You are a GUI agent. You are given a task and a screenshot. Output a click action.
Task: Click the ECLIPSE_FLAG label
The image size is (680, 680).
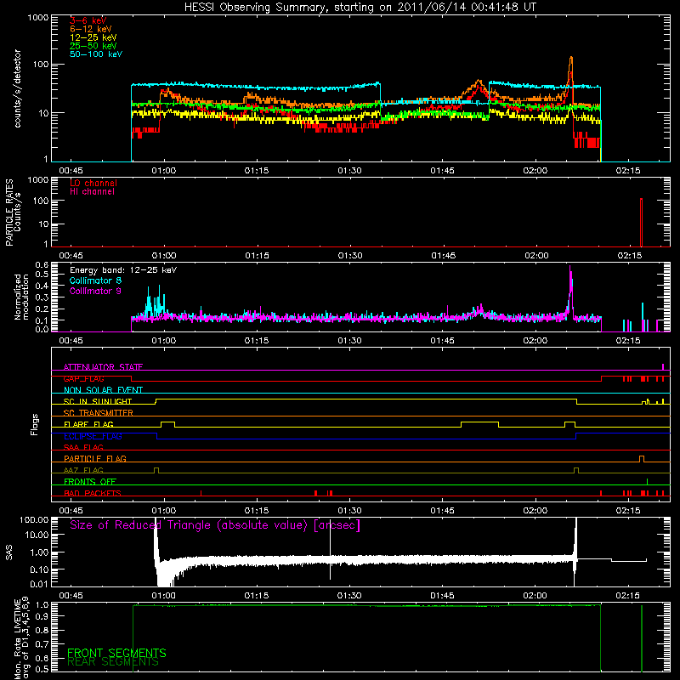click(93, 436)
